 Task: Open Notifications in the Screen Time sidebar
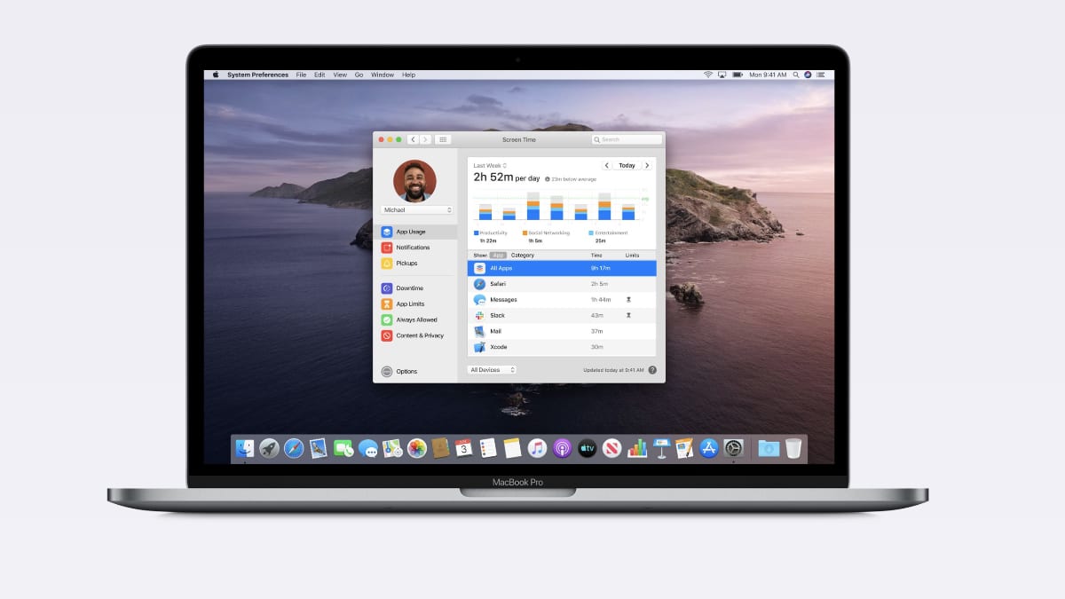(412, 248)
